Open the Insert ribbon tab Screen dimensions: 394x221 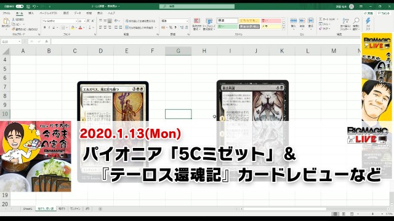(31, 13)
